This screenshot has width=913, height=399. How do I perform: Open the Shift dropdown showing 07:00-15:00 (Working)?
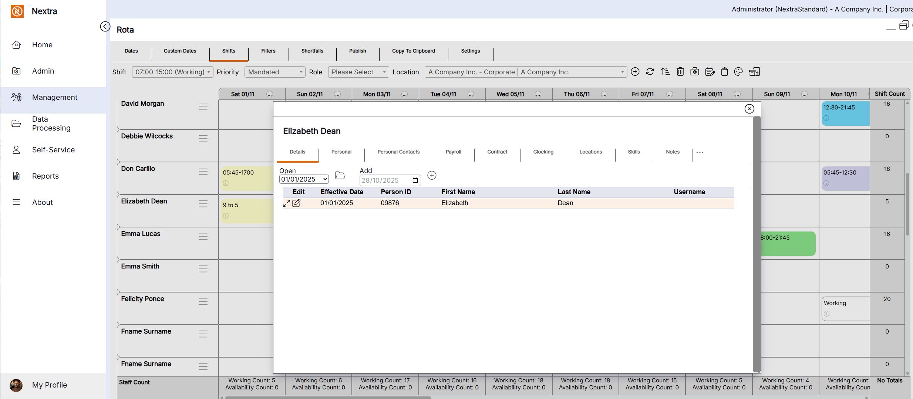tap(172, 72)
